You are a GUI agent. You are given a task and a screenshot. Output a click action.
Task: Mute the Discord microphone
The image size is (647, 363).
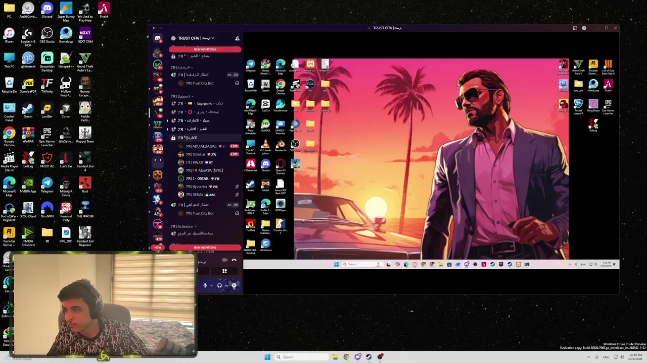tap(205, 285)
